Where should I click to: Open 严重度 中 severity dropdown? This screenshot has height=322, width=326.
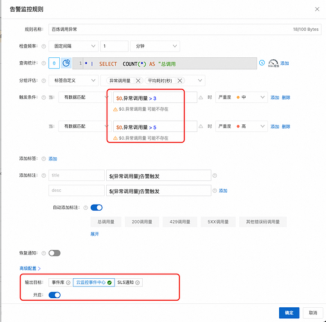(x=241, y=97)
